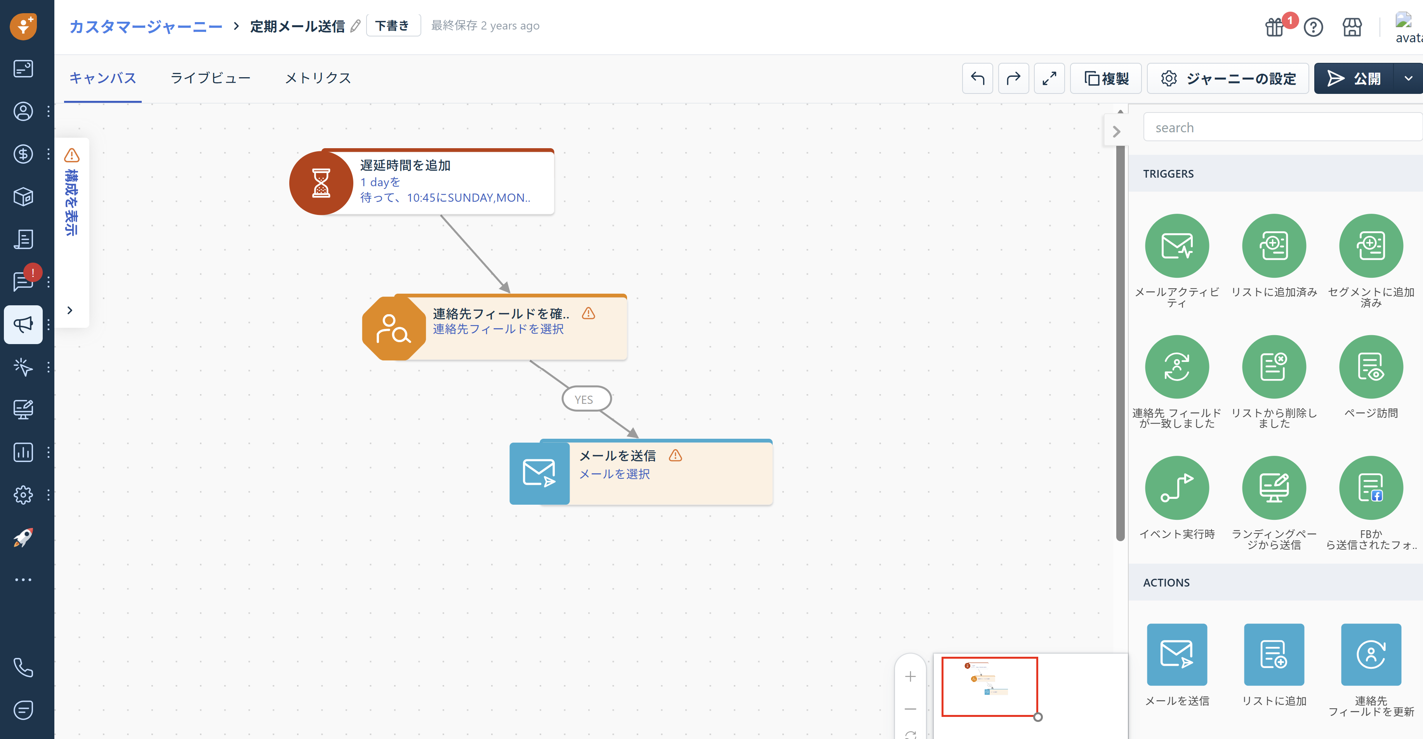Redo the last canvas change
Viewport: 1423px width, 739px height.
tap(1013, 78)
